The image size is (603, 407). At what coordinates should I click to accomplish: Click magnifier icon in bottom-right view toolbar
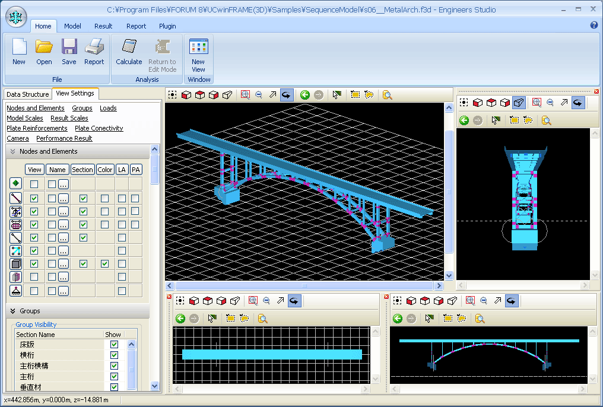point(480,319)
